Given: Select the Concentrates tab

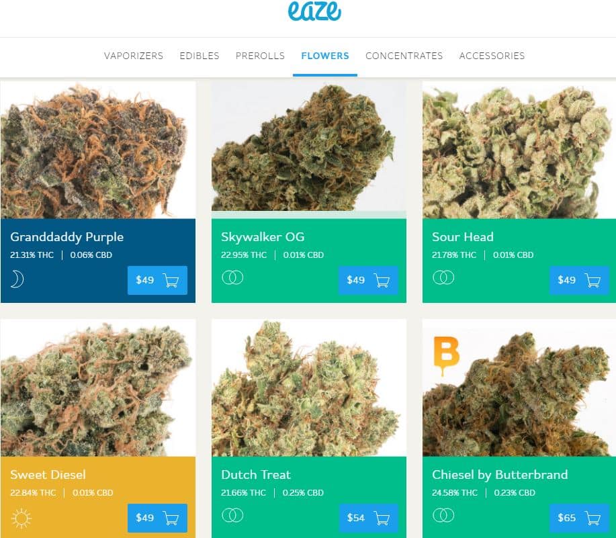Looking at the screenshot, I should pos(404,56).
